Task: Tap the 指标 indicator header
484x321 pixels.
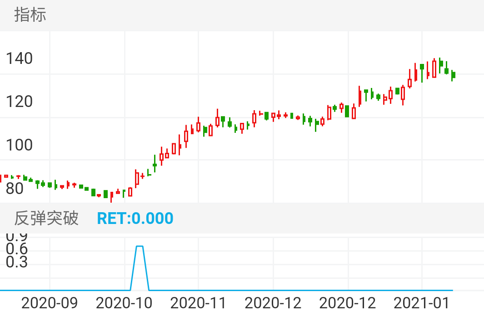Action: tap(30, 15)
